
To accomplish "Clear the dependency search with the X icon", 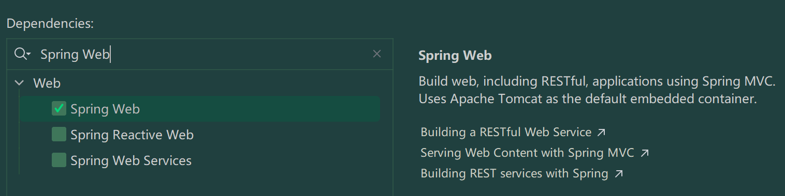I will click(377, 54).
